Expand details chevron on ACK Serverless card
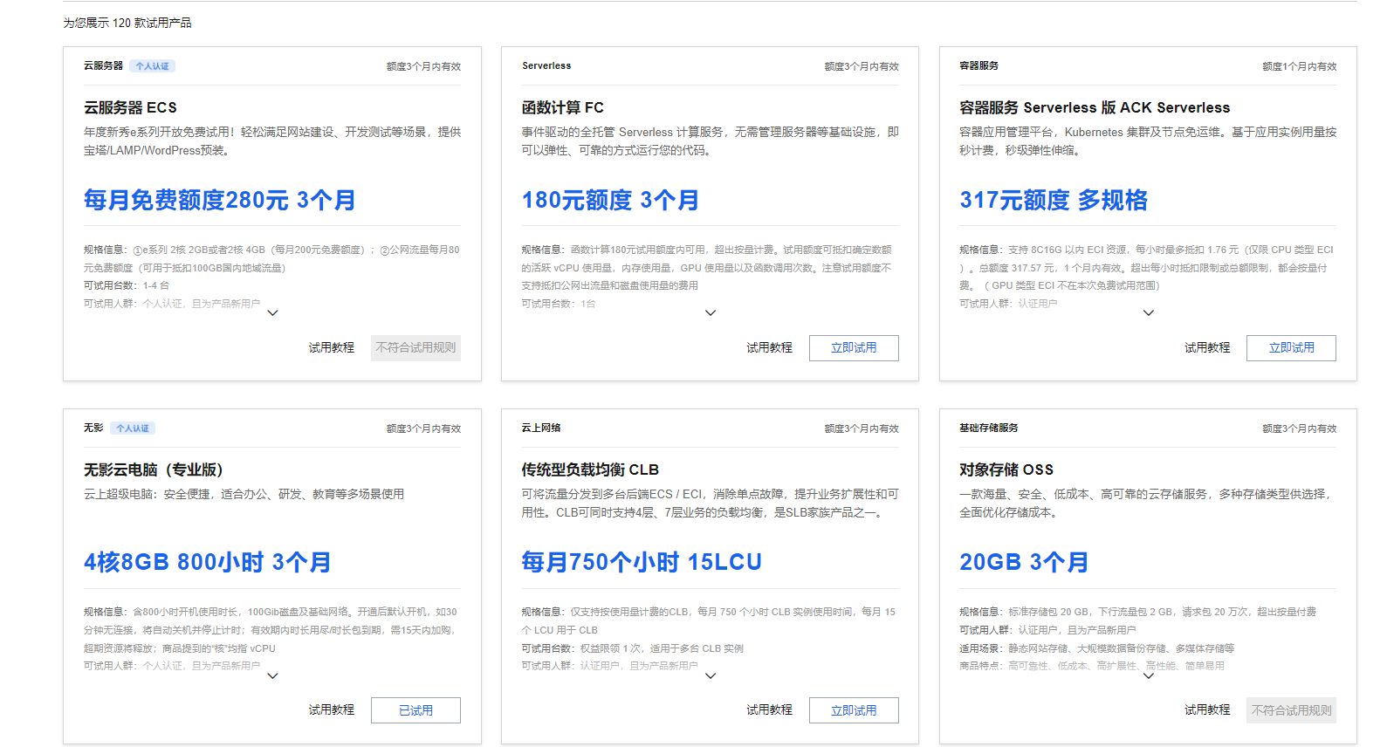This screenshot has height=747, width=1387. tap(1149, 312)
